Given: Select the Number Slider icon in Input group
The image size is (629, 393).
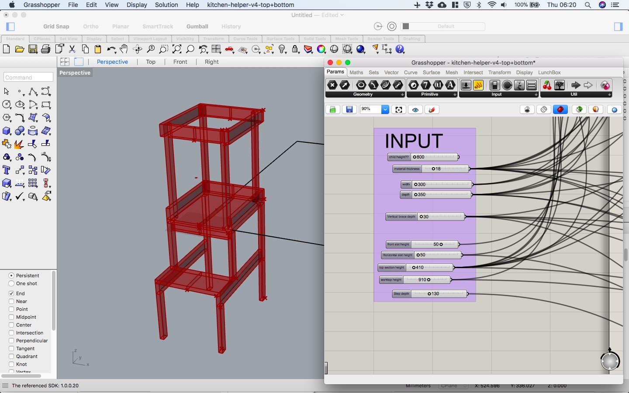Looking at the screenshot, I should [x=466, y=85].
